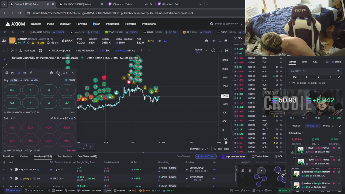
Task: Search the token using magnifier icon
Action: click(x=49, y=43)
